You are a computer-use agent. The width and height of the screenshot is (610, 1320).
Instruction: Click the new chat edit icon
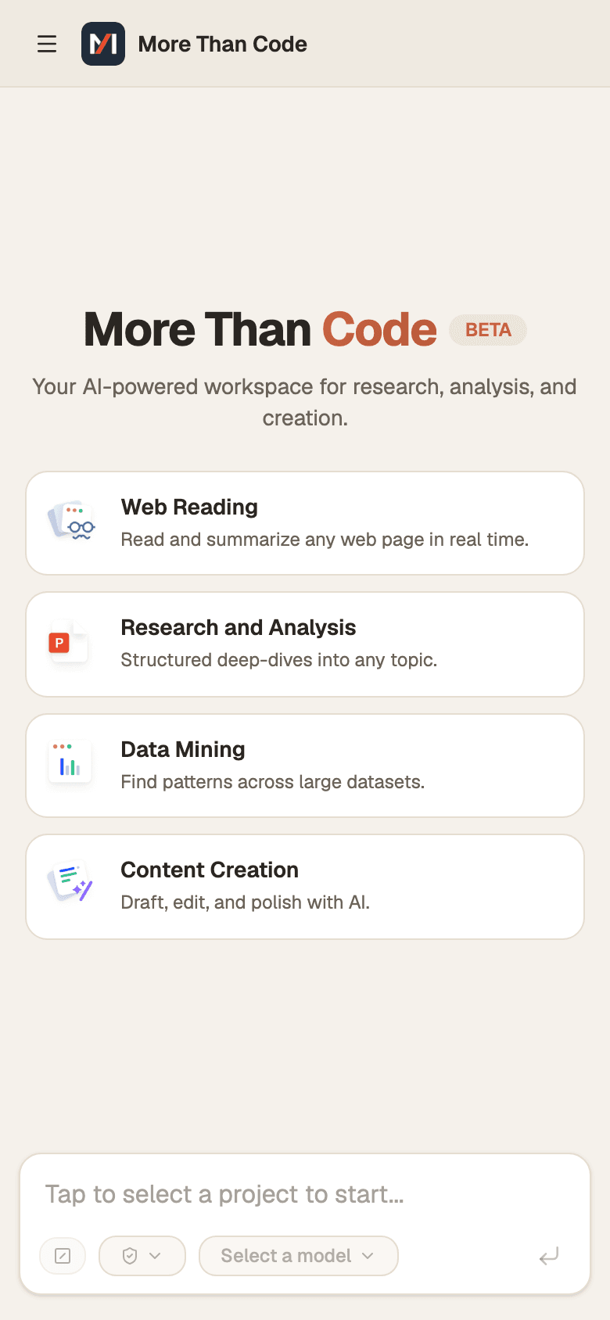click(x=63, y=1256)
